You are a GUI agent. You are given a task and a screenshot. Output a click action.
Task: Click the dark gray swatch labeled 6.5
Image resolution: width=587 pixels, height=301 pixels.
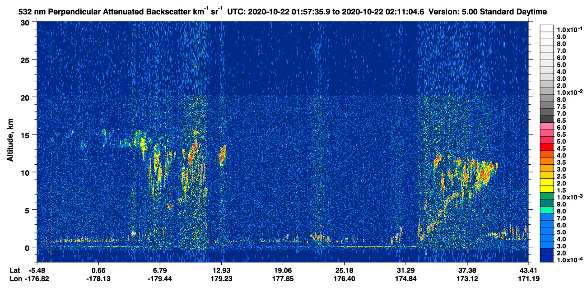pos(546,120)
